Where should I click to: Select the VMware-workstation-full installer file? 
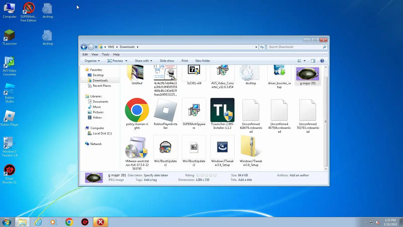point(137,153)
